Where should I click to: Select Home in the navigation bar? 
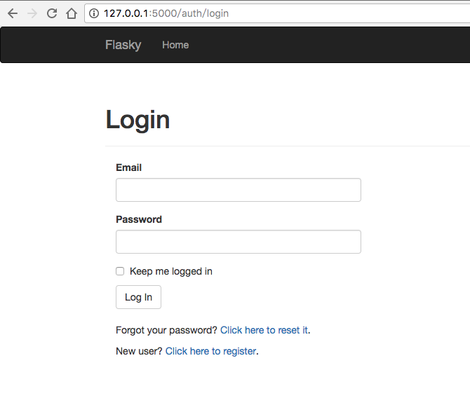click(x=175, y=45)
